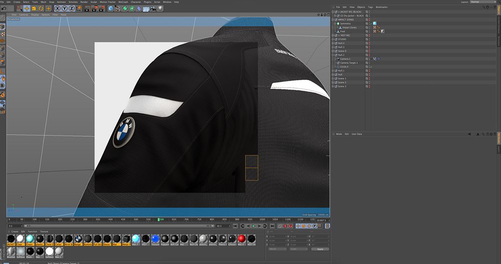501x264 pixels.
Task: Select the Rotate tool icon
Action: pyautogui.click(x=41, y=9)
